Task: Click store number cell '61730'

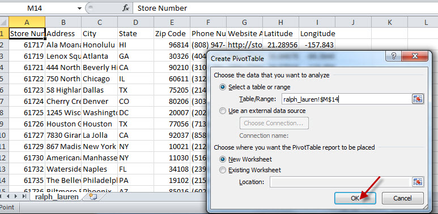Action: click(27, 158)
